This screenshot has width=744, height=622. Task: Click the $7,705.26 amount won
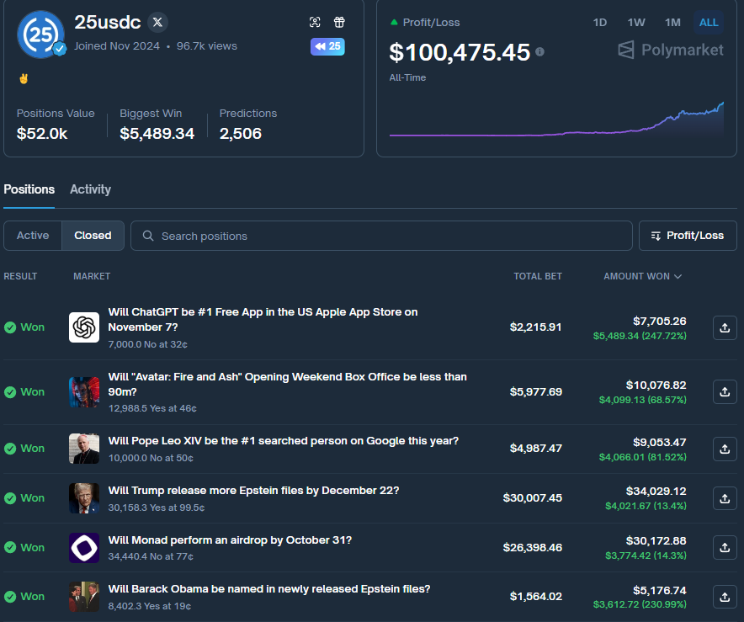660,322
